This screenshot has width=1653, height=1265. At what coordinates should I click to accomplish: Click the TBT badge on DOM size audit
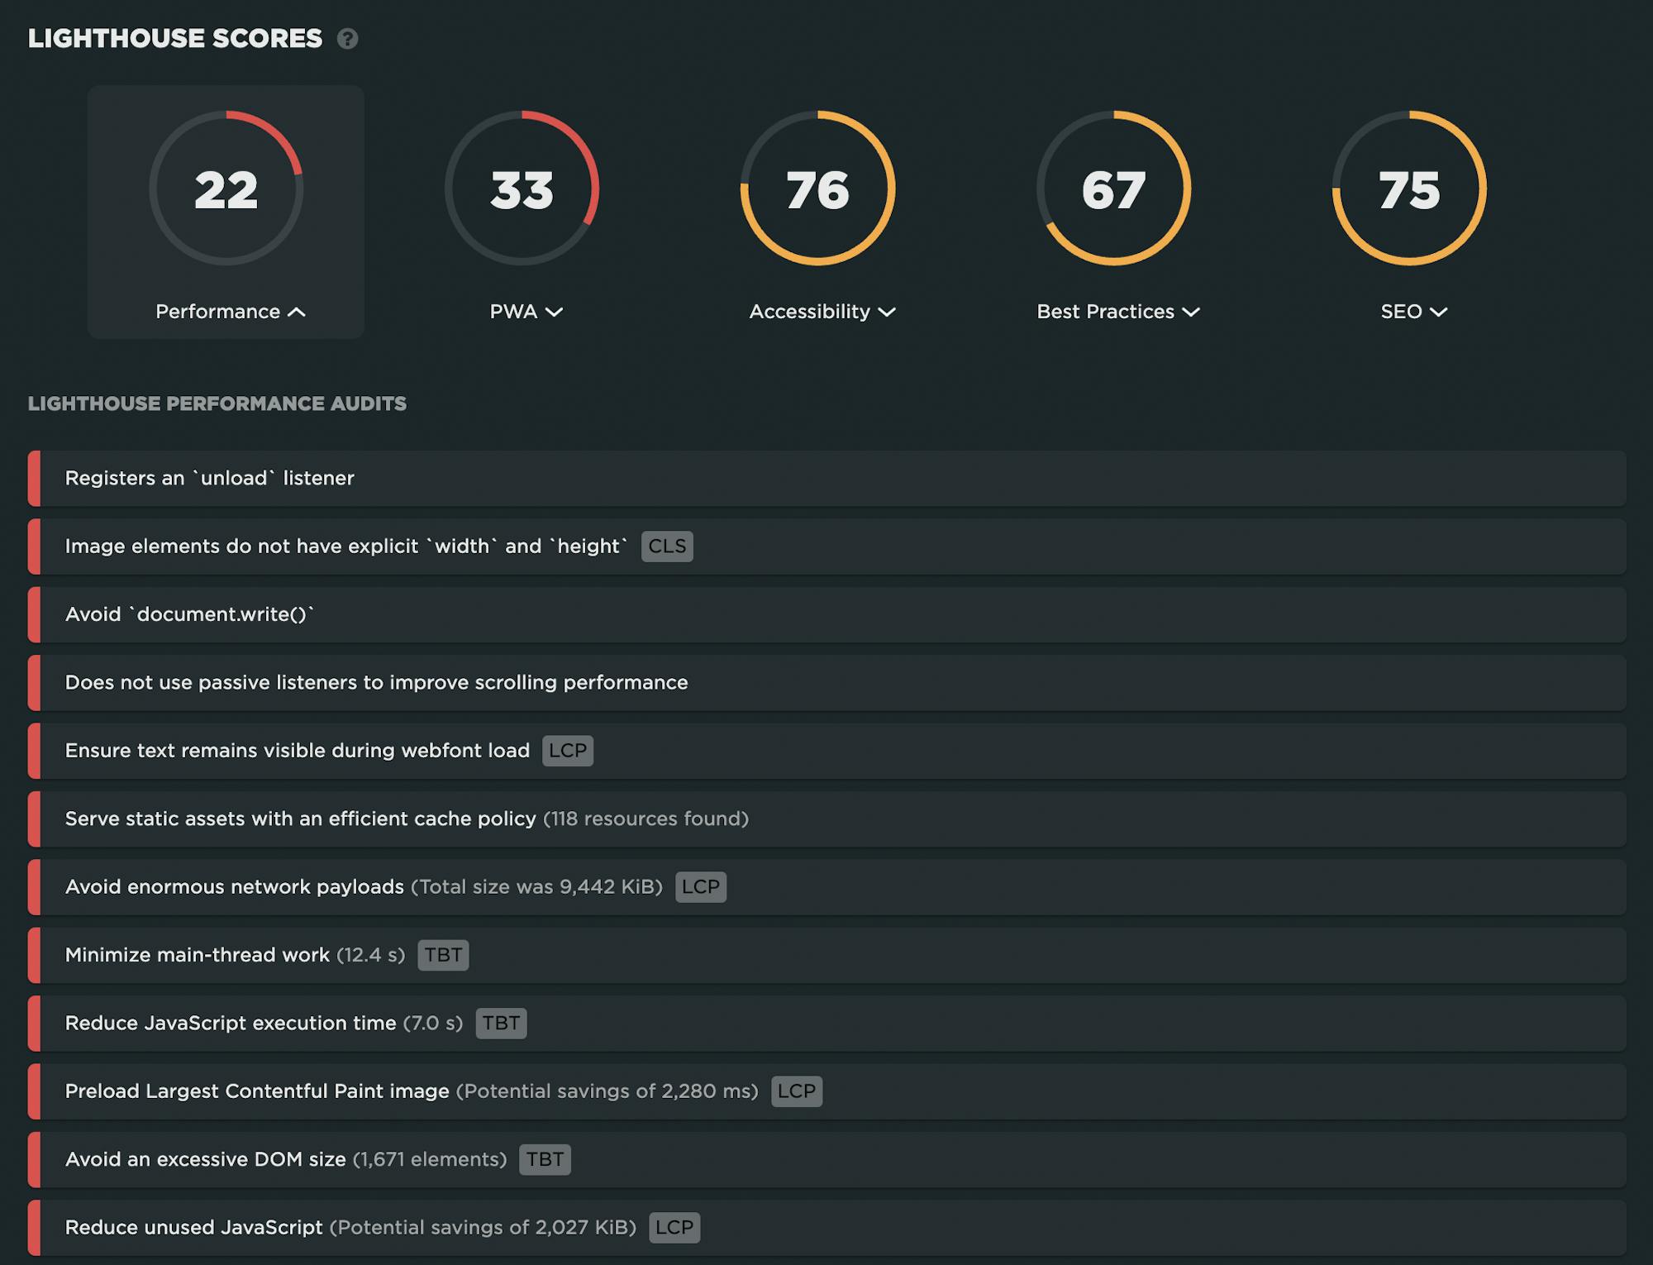545,1159
